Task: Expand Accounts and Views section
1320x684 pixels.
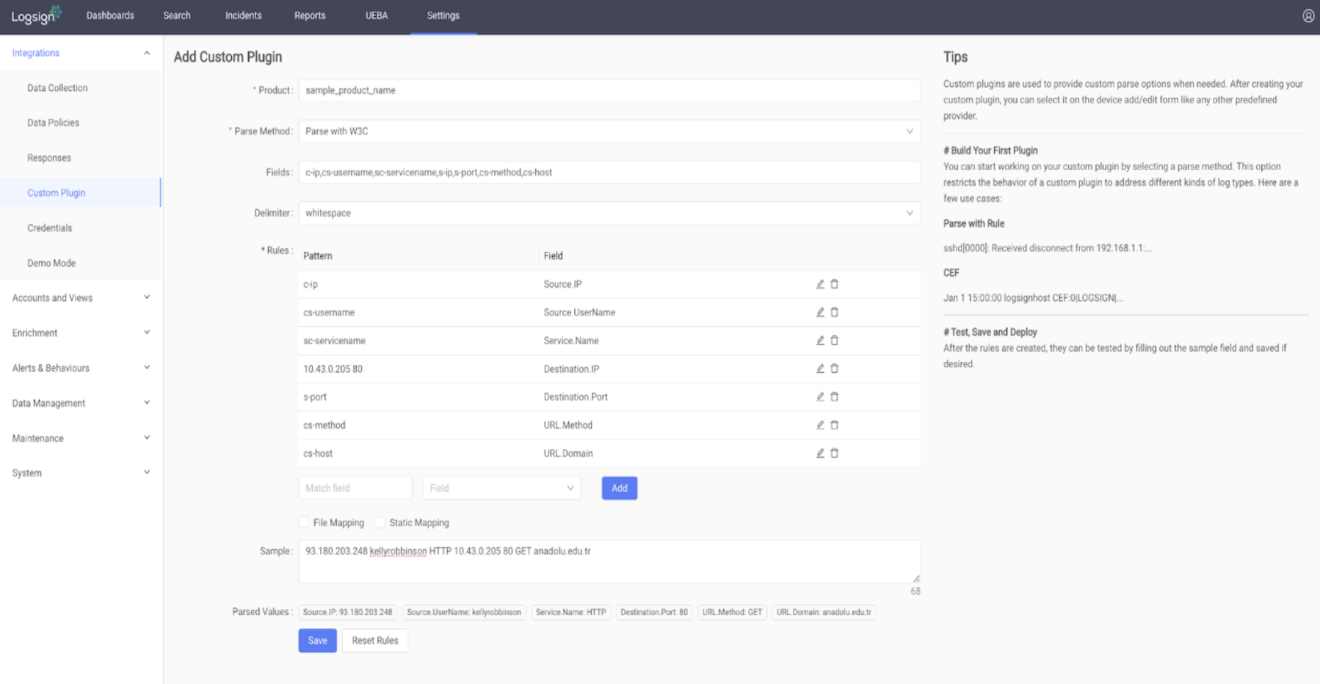Action: coord(81,298)
